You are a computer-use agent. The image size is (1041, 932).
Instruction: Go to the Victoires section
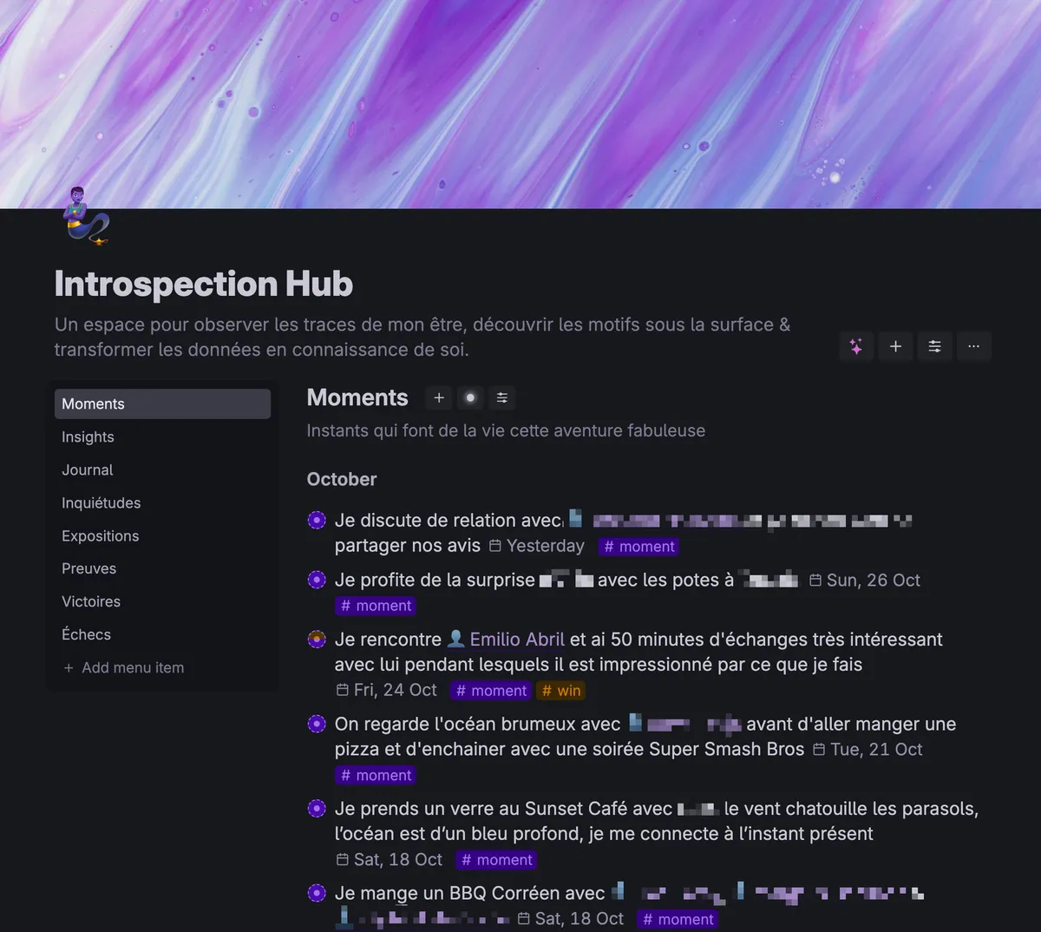click(91, 601)
